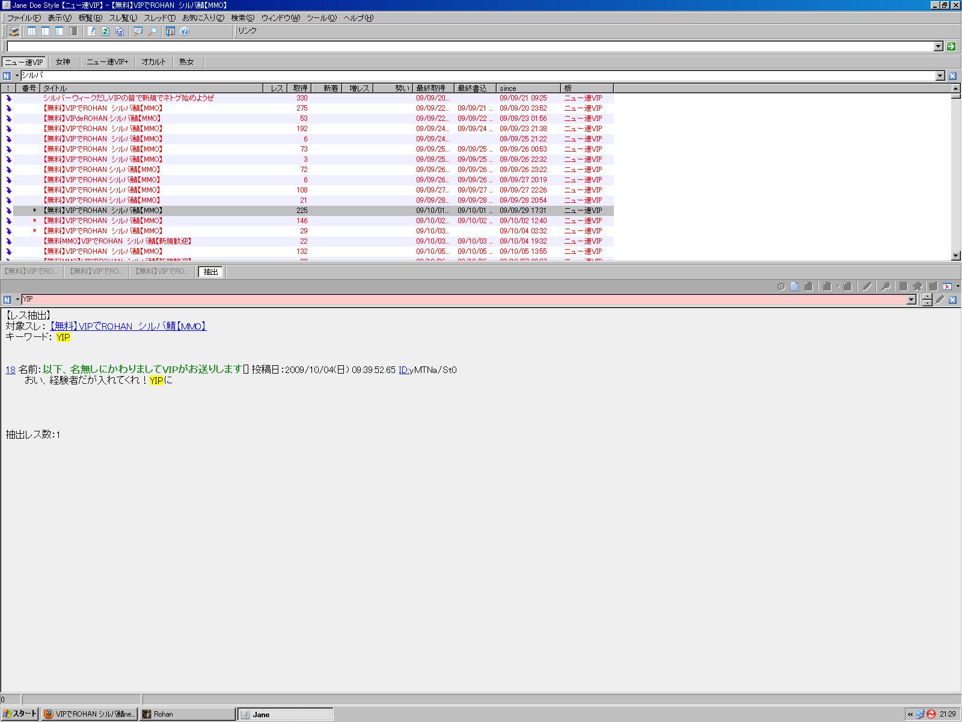Toggle the N button beside thread list filter
The image size is (962, 722).
tap(7, 76)
